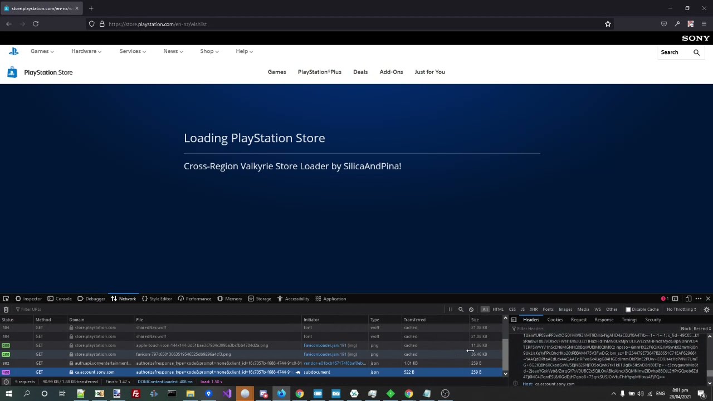Image resolution: width=713 pixels, height=401 pixels.
Task: Click the PlayStation Store bag icon
Action: (x=12, y=72)
